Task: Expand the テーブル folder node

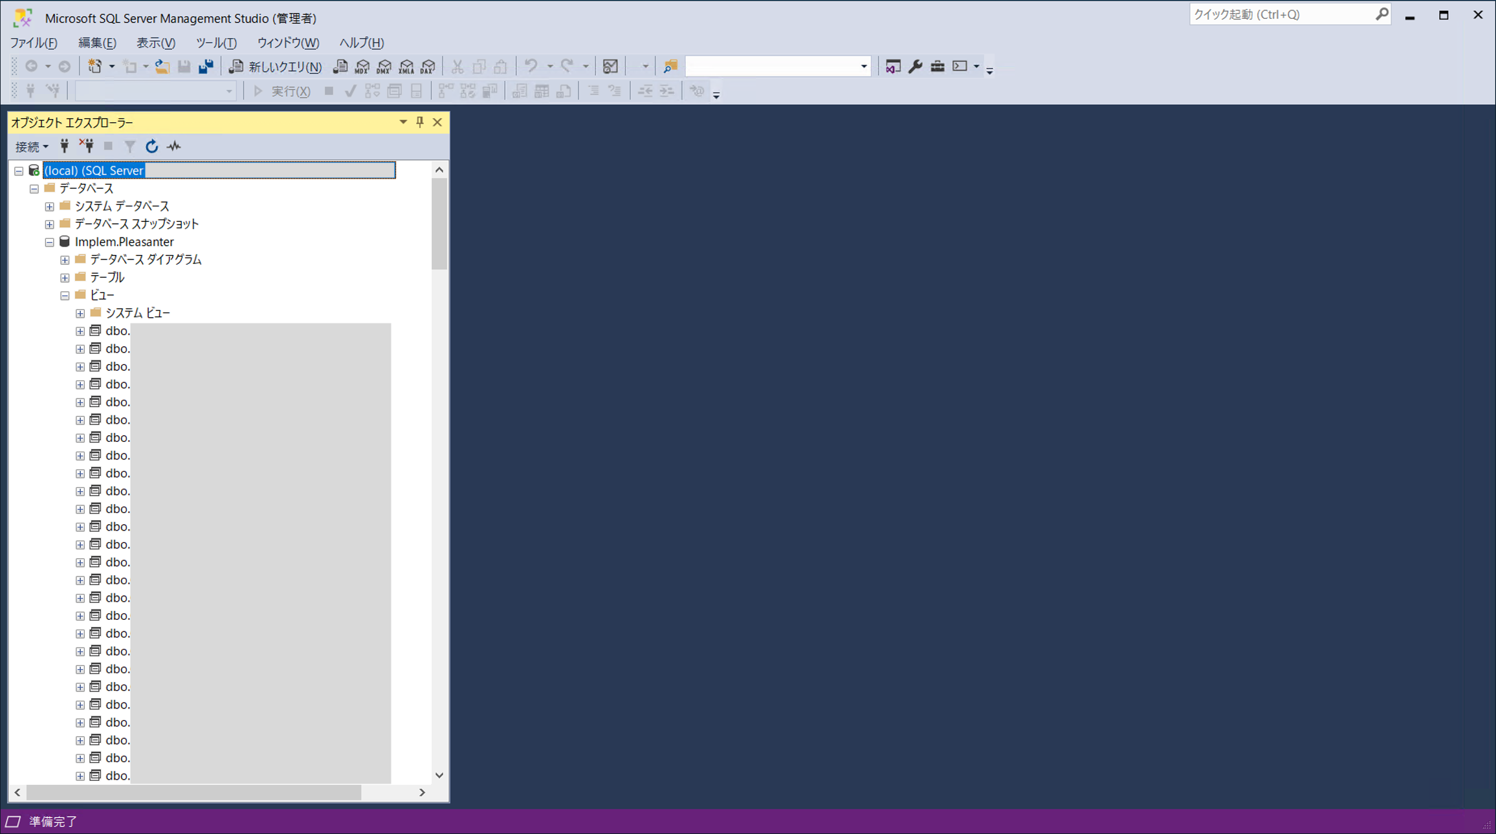Action: pos(65,278)
